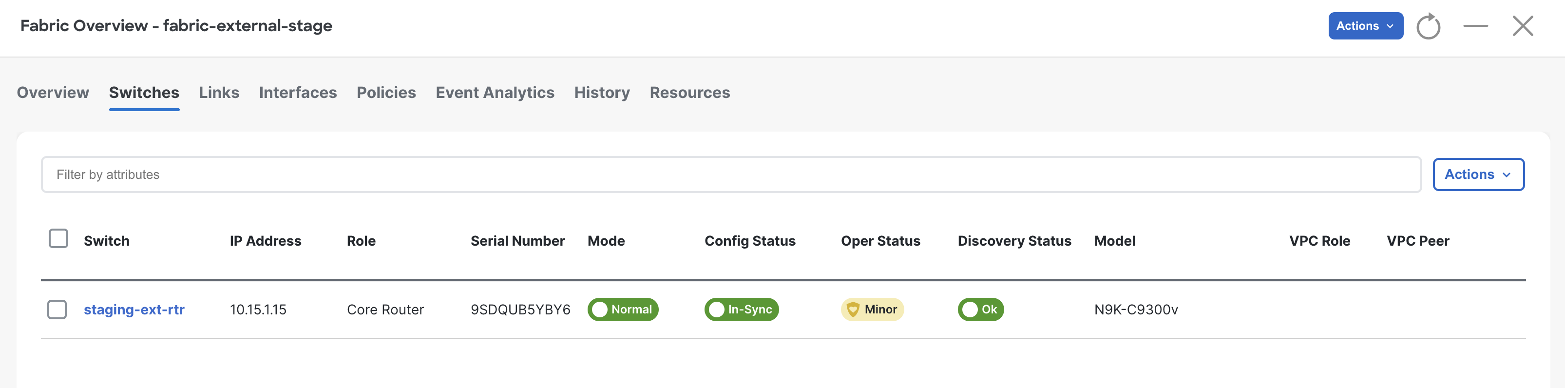The width and height of the screenshot is (1565, 388).
Task: Select all switches with header checkbox
Action: click(x=58, y=238)
